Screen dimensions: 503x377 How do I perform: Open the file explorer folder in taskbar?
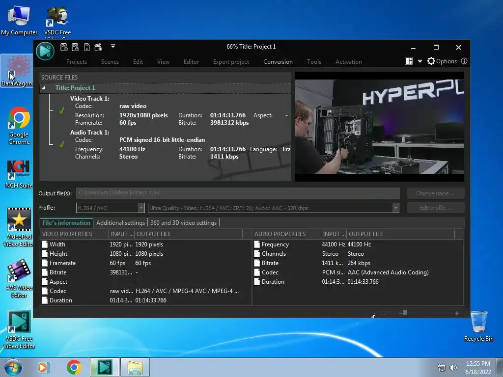point(135,367)
